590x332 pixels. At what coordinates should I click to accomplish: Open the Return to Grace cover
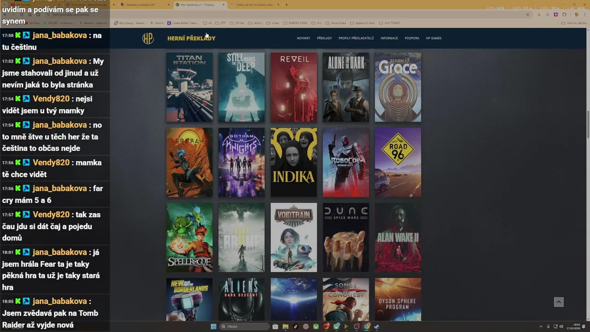[398, 87]
